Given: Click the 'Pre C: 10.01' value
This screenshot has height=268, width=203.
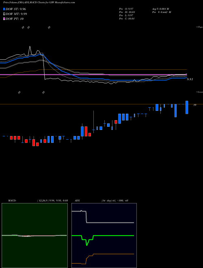Looking at the screenshot, I should point(127,19).
